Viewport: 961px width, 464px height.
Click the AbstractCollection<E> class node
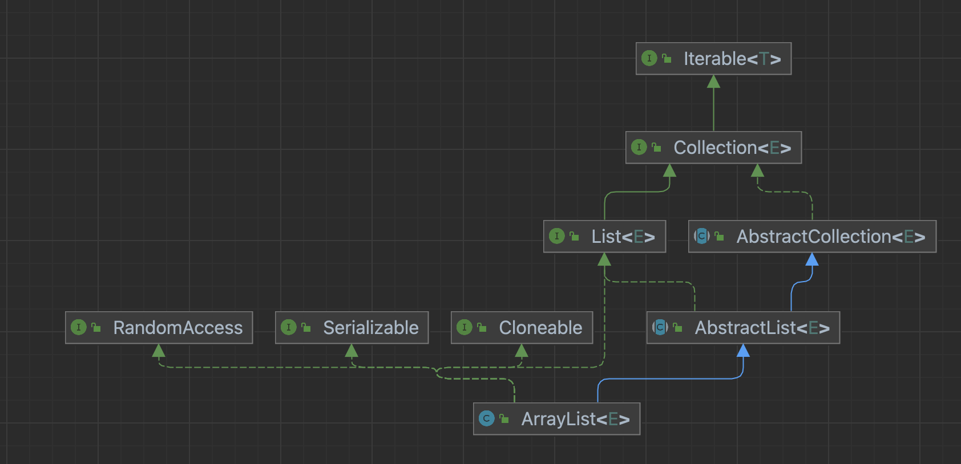click(x=812, y=236)
